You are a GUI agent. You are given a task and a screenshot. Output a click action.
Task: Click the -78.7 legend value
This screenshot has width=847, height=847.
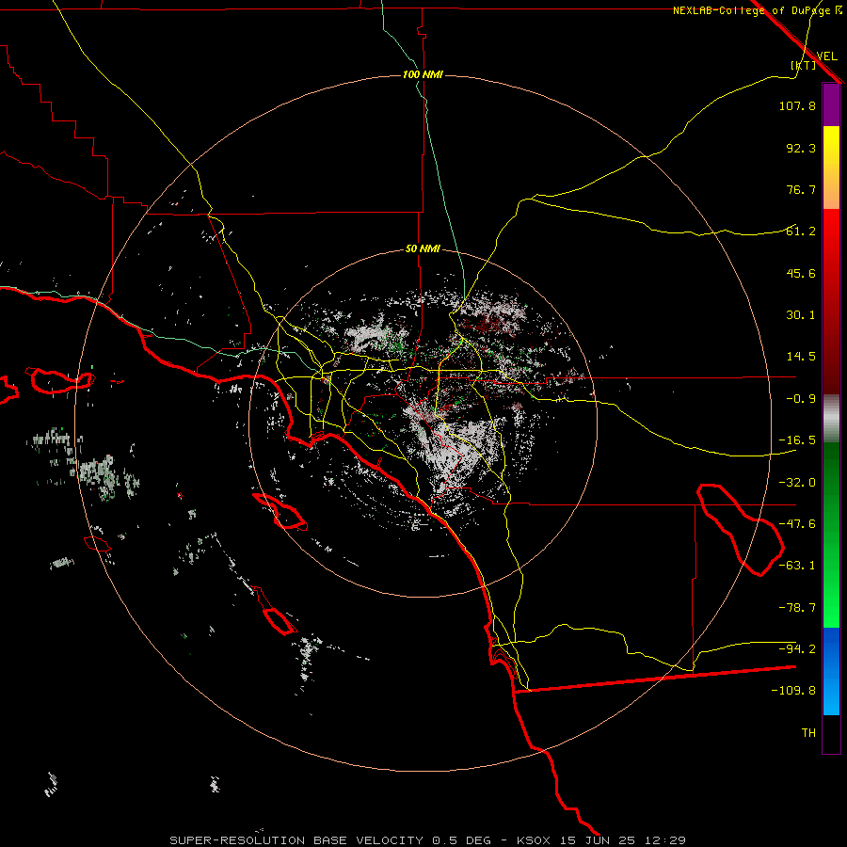coord(797,608)
